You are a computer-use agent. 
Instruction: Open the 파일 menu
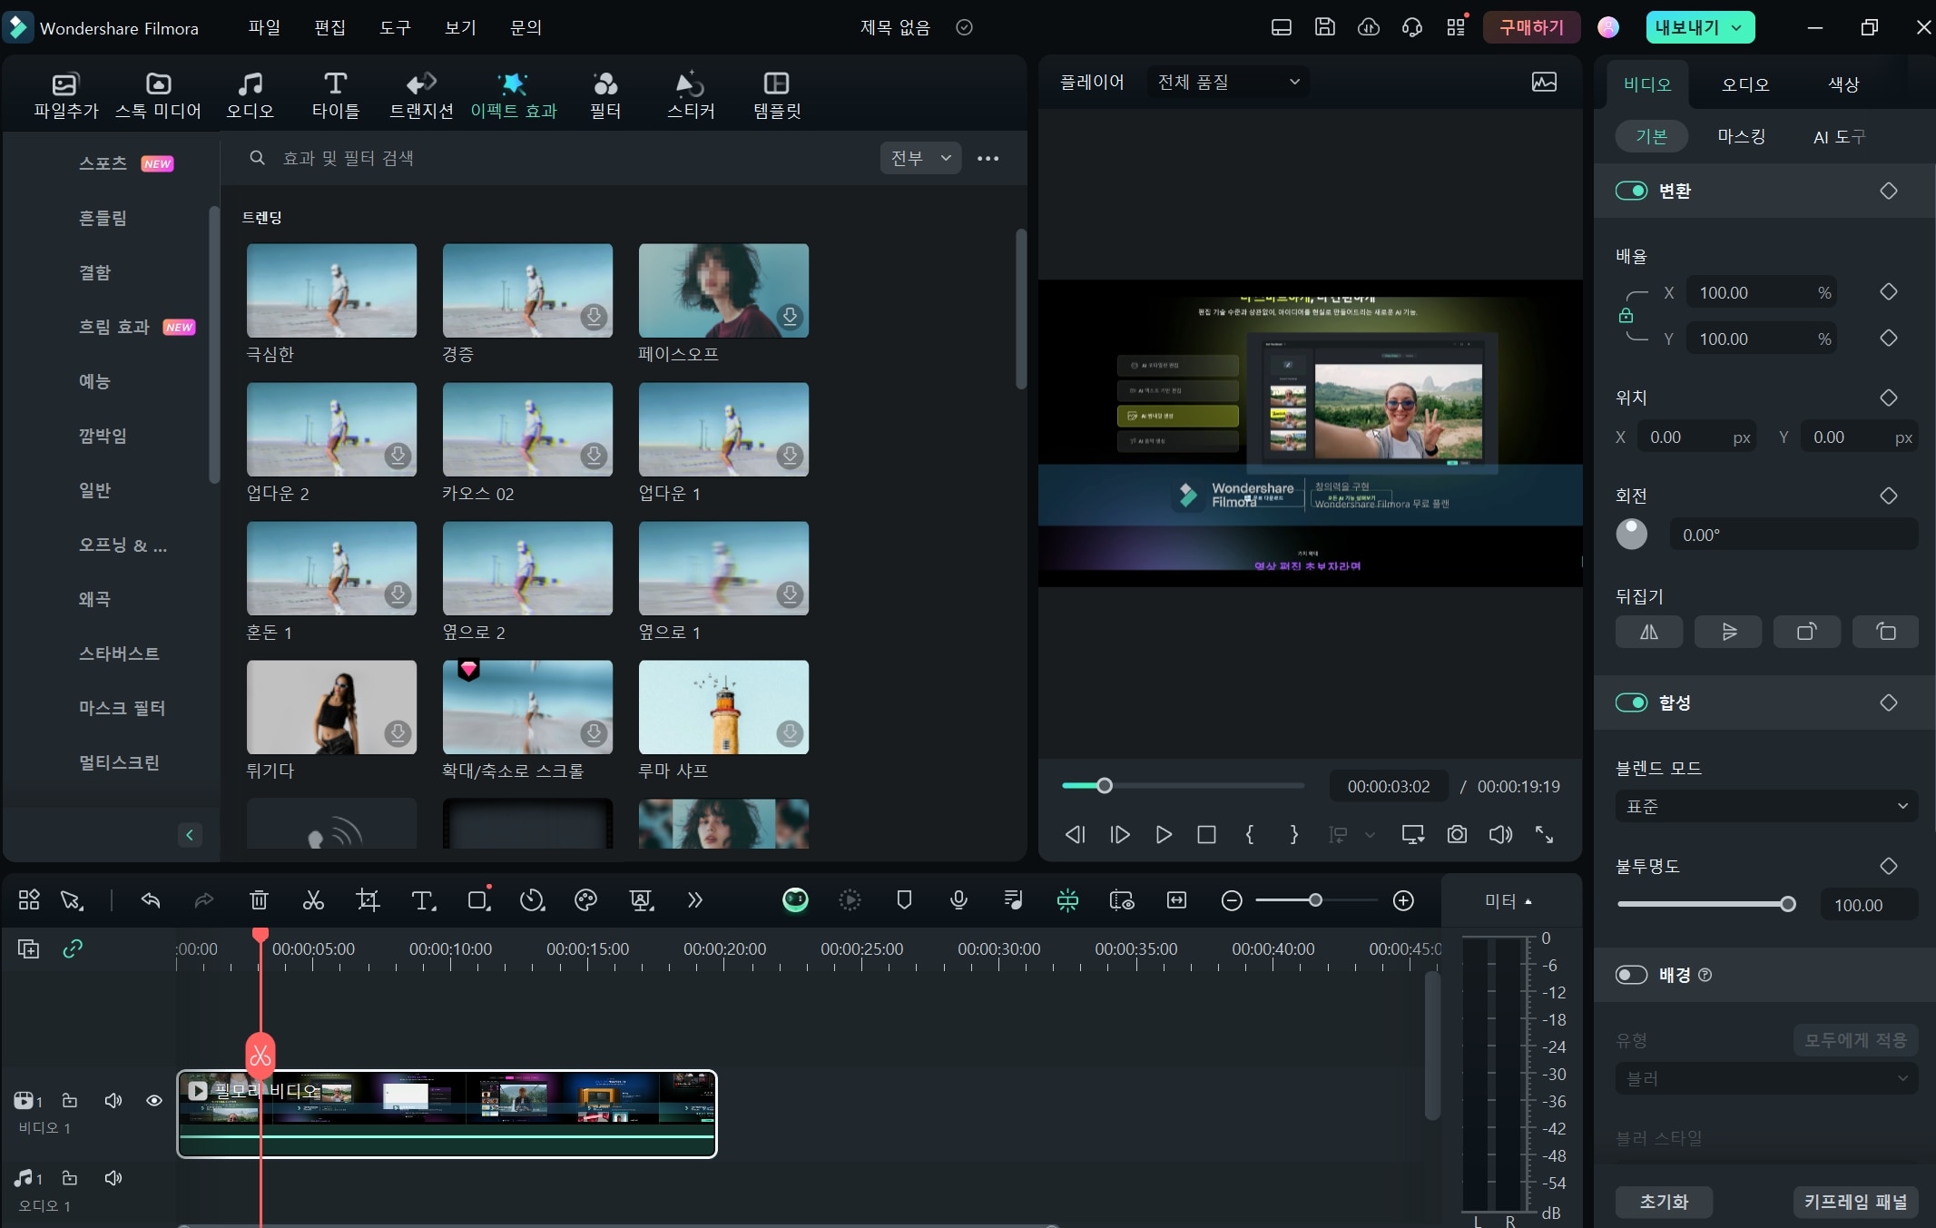pyautogui.click(x=264, y=27)
